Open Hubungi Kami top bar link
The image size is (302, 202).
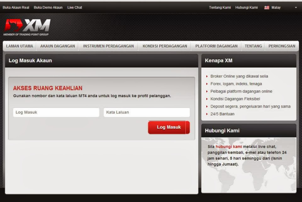click(247, 8)
